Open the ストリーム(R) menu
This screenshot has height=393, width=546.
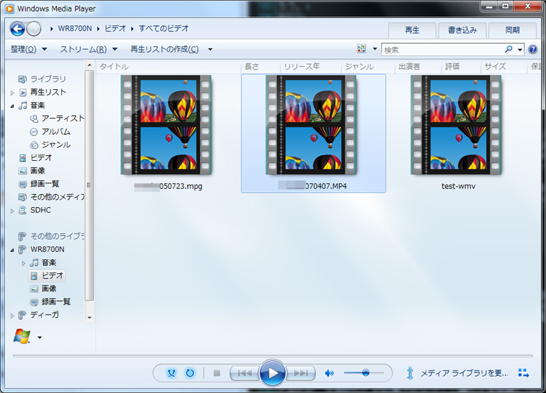coord(89,49)
